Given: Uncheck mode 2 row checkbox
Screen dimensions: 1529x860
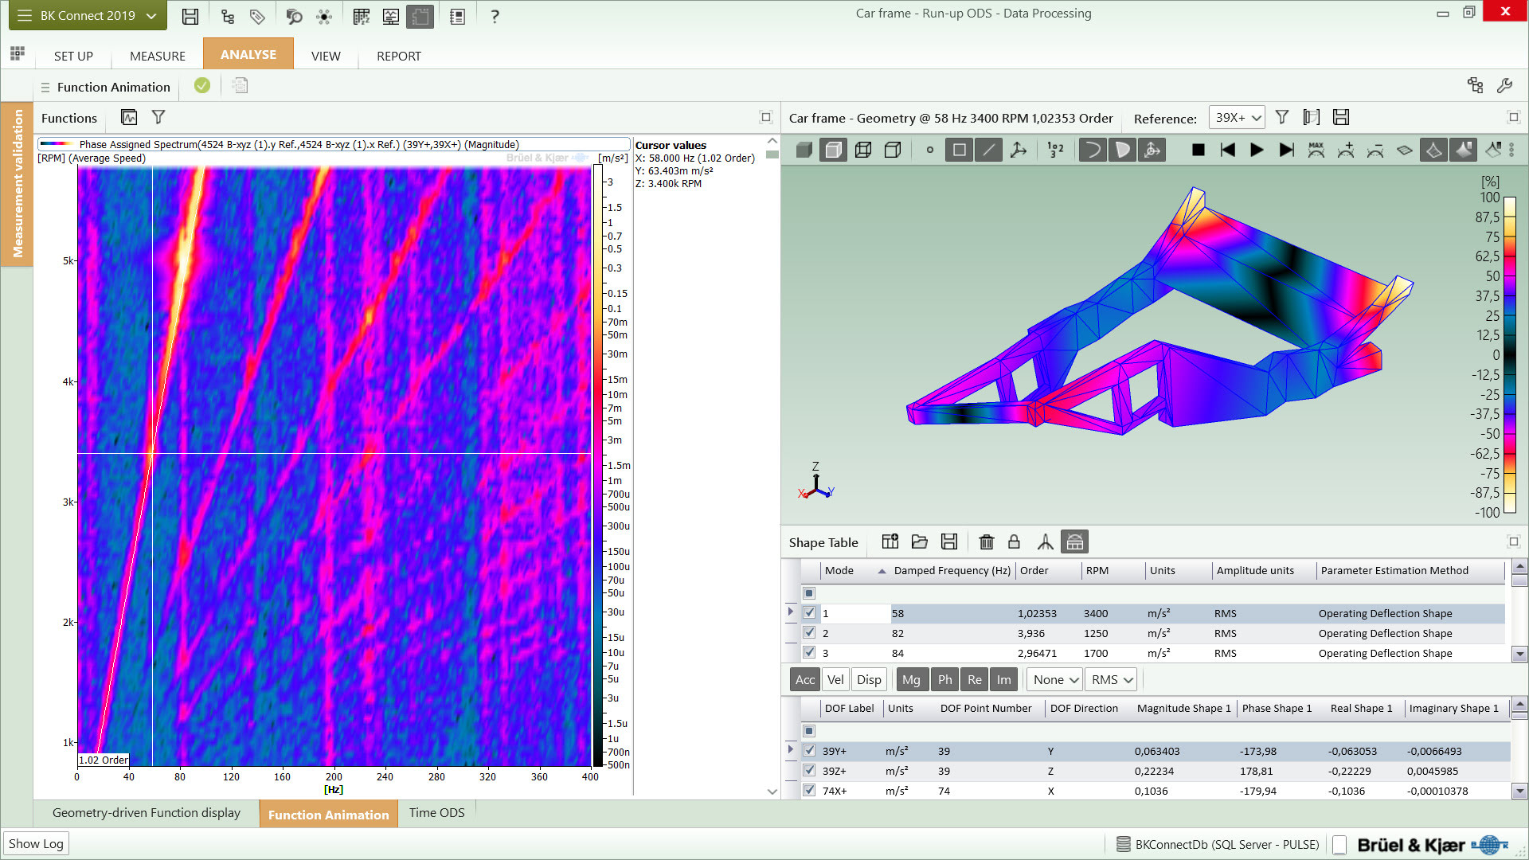Looking at the screenshot, I should [x=809, y=633].
